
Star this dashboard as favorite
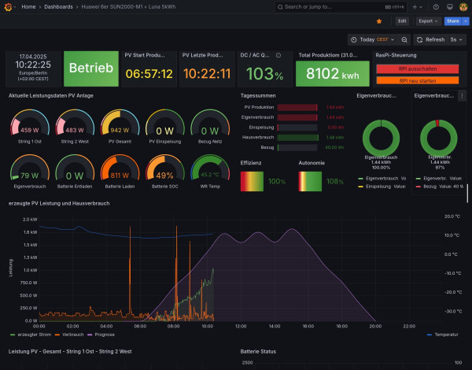pyautogui.click(x=380, y=21)
